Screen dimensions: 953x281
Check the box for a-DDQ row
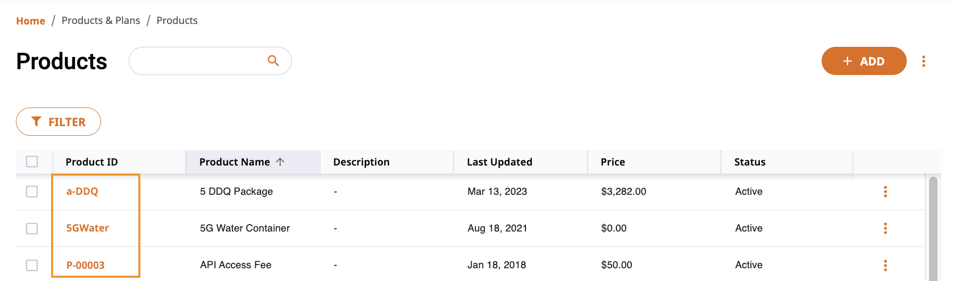pos(32,192)
